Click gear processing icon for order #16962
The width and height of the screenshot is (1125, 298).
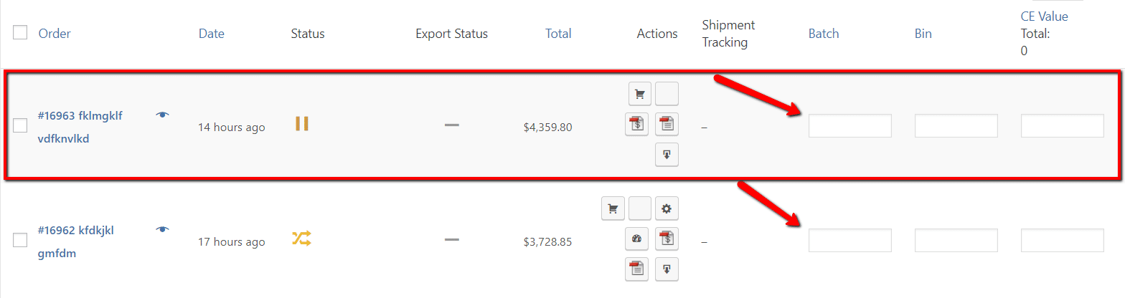(667, 208)
